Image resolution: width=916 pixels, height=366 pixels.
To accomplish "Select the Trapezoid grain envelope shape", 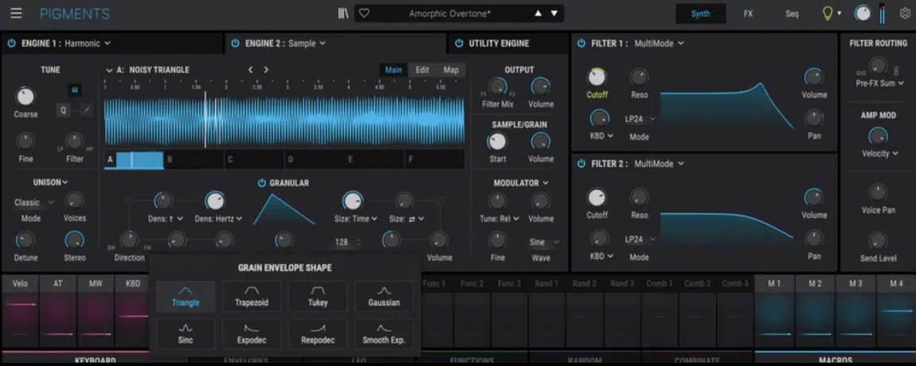I will click(x=252, y=297).
